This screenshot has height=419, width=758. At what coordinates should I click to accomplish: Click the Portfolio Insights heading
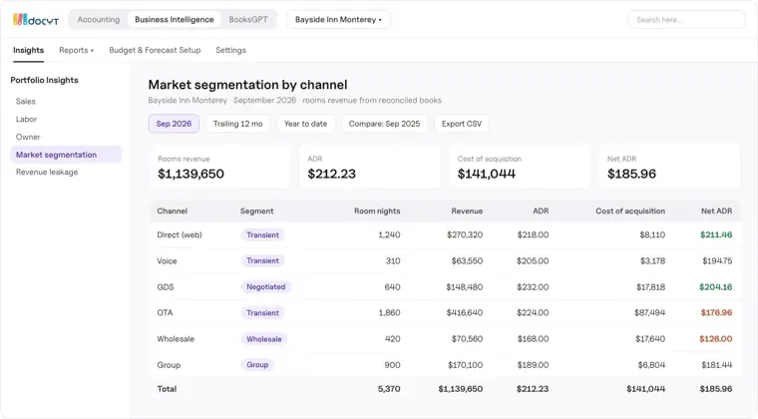[45, 80]
